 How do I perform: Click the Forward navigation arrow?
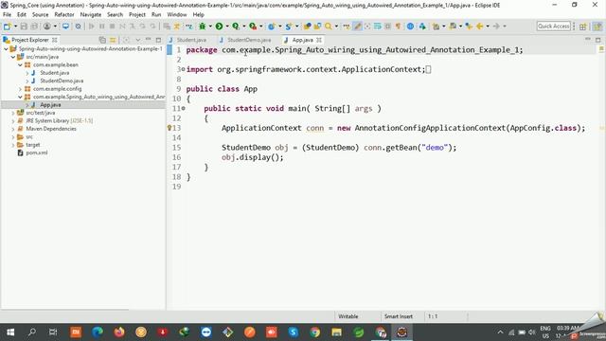(x=496, y=27)
